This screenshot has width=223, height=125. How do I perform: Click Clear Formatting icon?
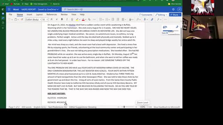(x=89, y=19)
